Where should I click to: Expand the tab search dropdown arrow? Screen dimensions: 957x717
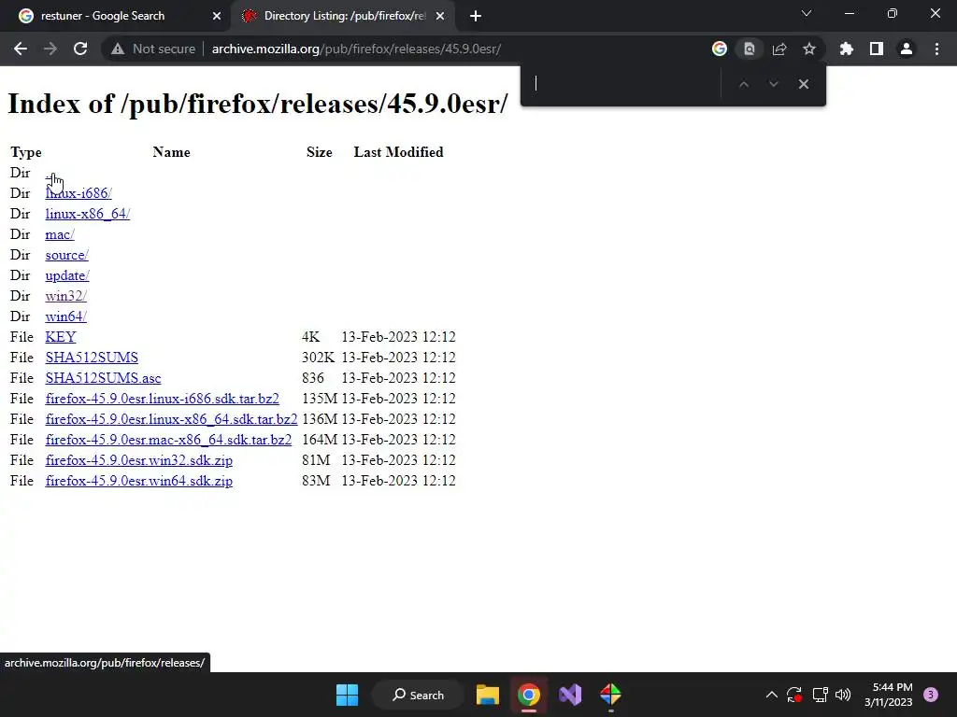pos(807,13)
